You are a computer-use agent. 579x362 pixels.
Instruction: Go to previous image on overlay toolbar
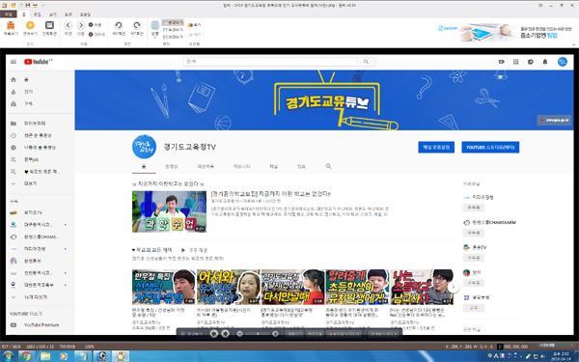[214, 334]
